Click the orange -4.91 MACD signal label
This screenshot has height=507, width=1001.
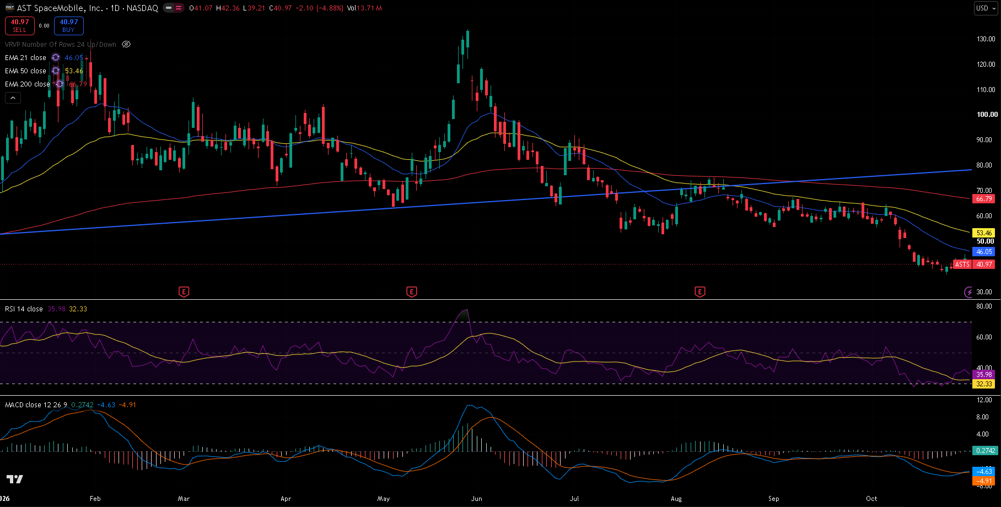(984, 481)
